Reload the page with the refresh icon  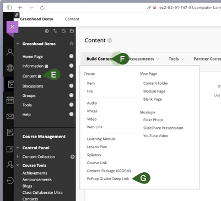pos(42,8)
